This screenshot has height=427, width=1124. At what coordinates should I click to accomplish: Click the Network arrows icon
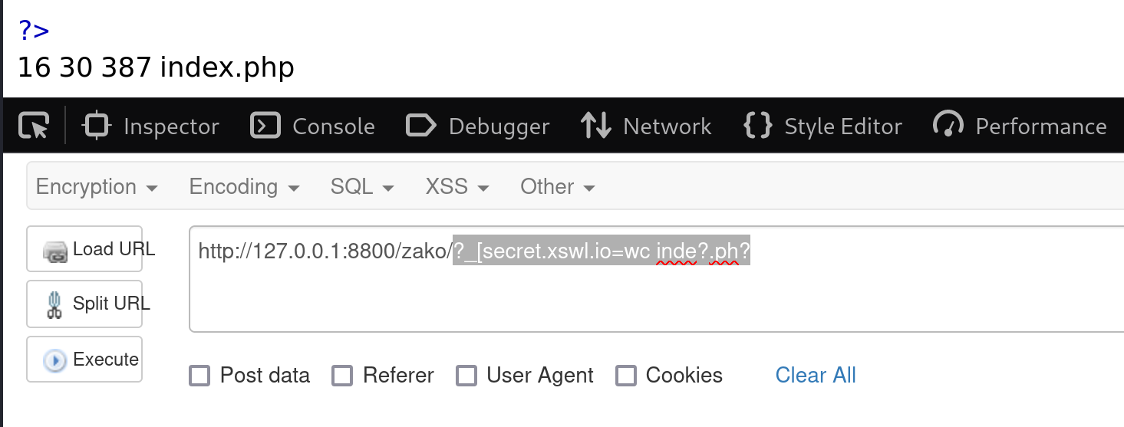click(596, 126)
